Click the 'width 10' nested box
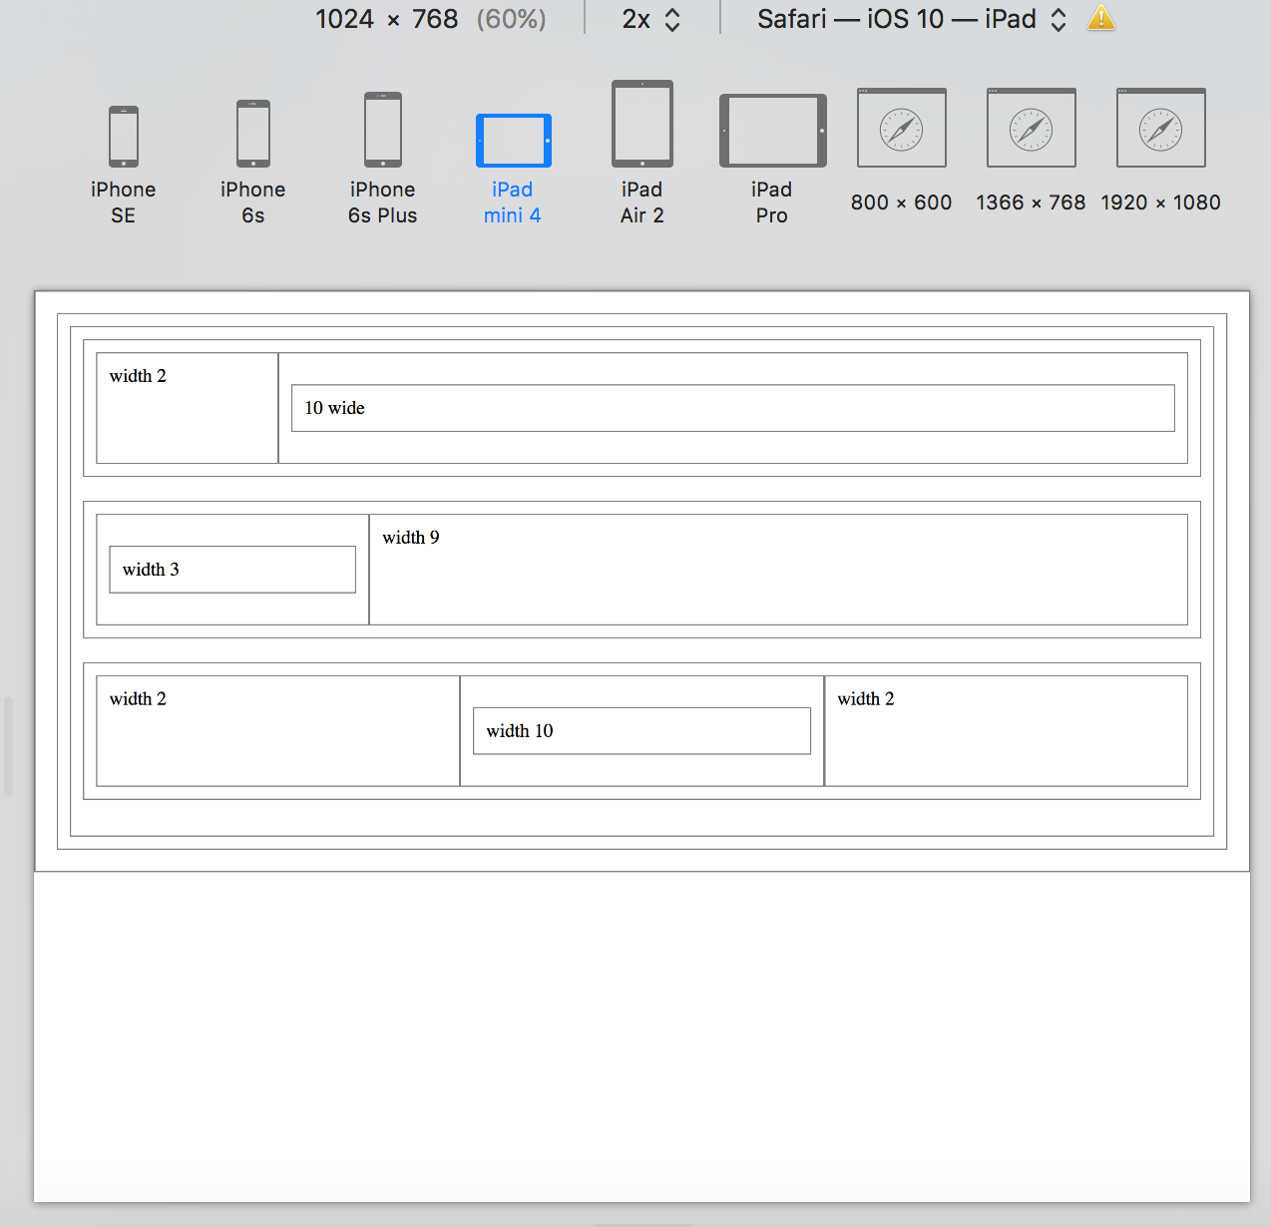Image resolution: width=1271 pixels, height=1227 pixels. [640, 731]
